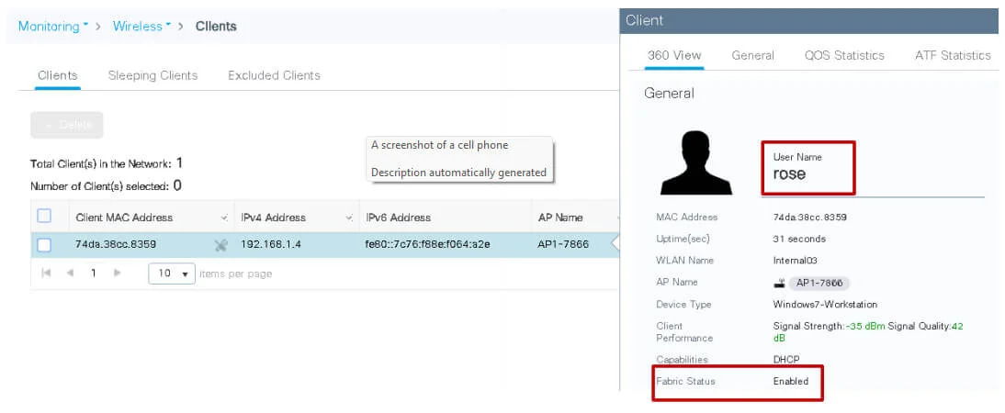Open the QOS Statistics tab
The width and height of the screenshot is (1005, 413).
click(845, 56)
